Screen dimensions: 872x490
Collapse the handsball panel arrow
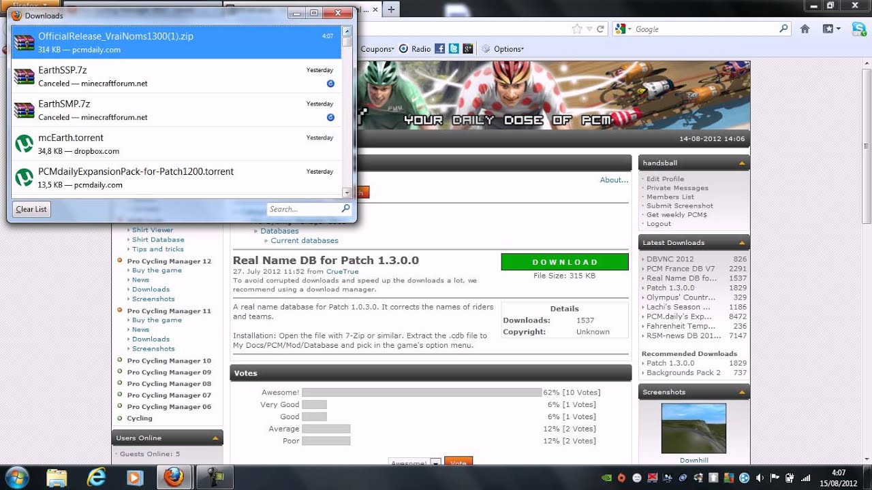tap(741, 163)
